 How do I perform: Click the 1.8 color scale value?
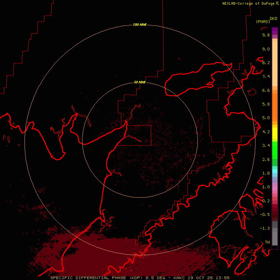tap(266, 173)
